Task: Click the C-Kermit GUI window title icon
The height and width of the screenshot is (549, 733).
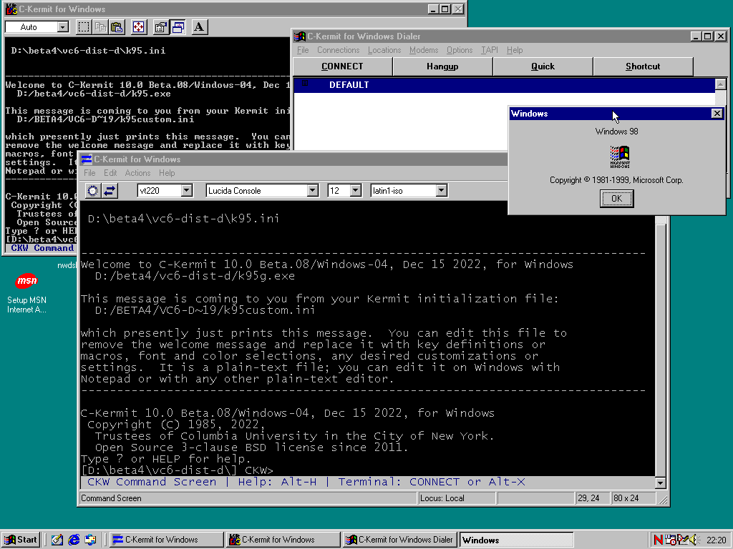Action: (87, 159)
